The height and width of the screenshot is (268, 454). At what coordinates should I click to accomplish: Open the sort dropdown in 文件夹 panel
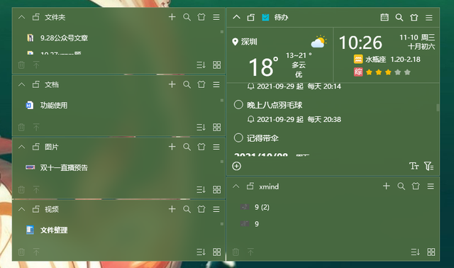click(201, 65)
